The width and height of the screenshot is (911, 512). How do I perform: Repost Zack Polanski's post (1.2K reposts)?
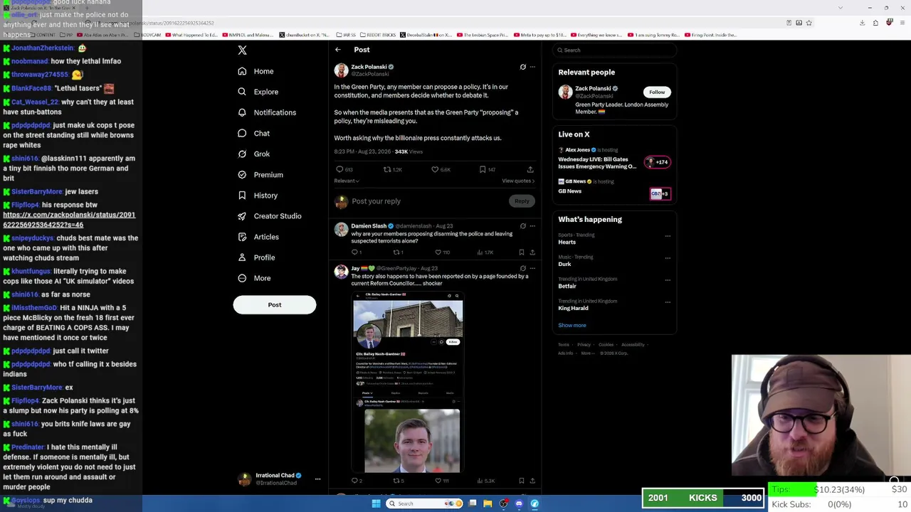coord(393,169)
